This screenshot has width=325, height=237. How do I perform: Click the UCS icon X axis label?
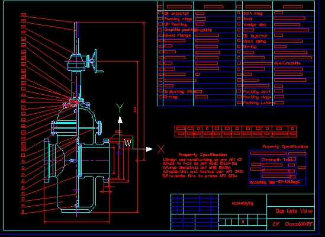tap(161, 149)
